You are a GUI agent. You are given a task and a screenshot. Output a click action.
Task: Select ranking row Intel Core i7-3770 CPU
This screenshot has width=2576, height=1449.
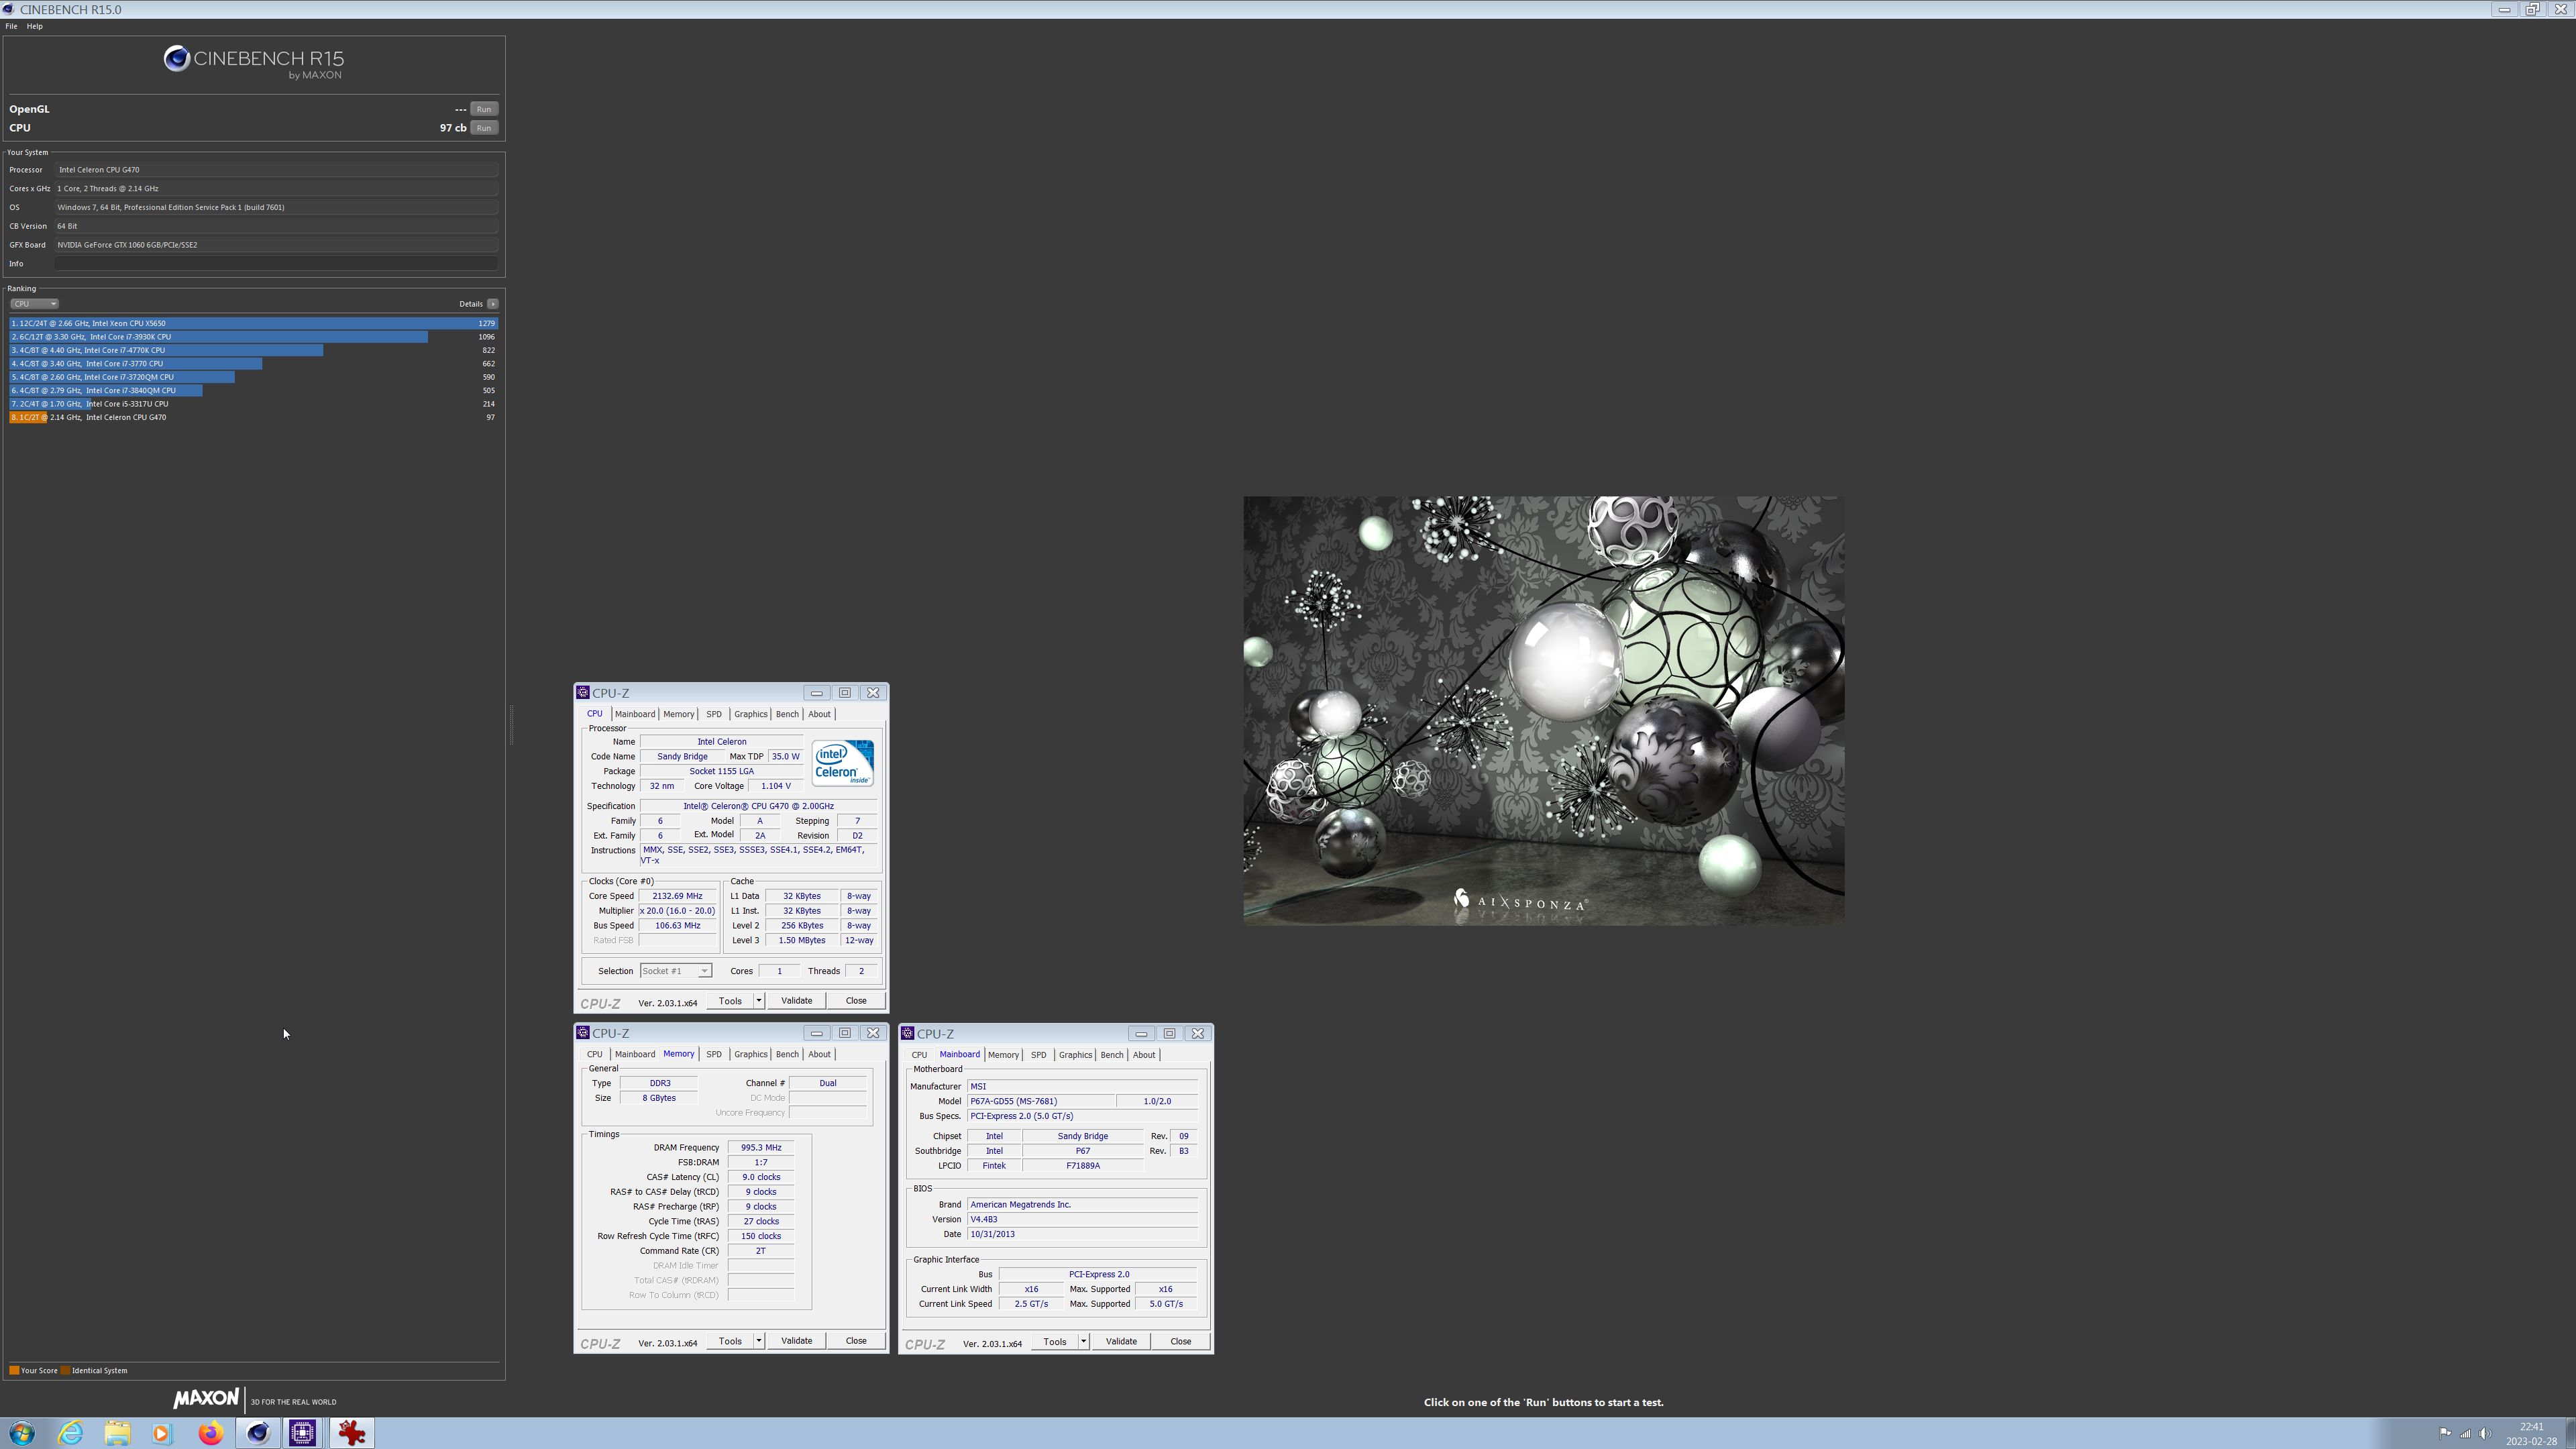point(254,364)
